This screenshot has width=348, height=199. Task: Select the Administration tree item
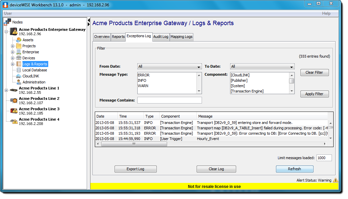[34, 82]
